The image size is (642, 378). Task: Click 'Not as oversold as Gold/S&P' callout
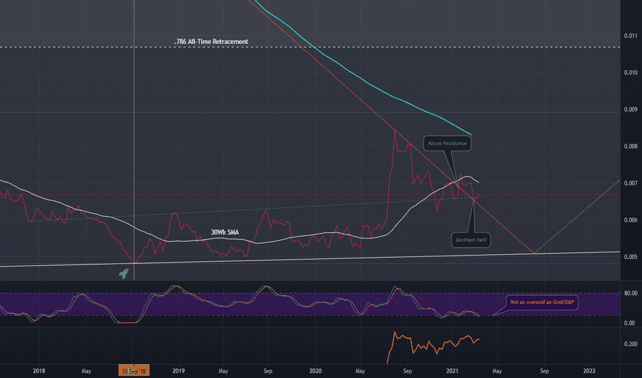[x=542, y=302]
